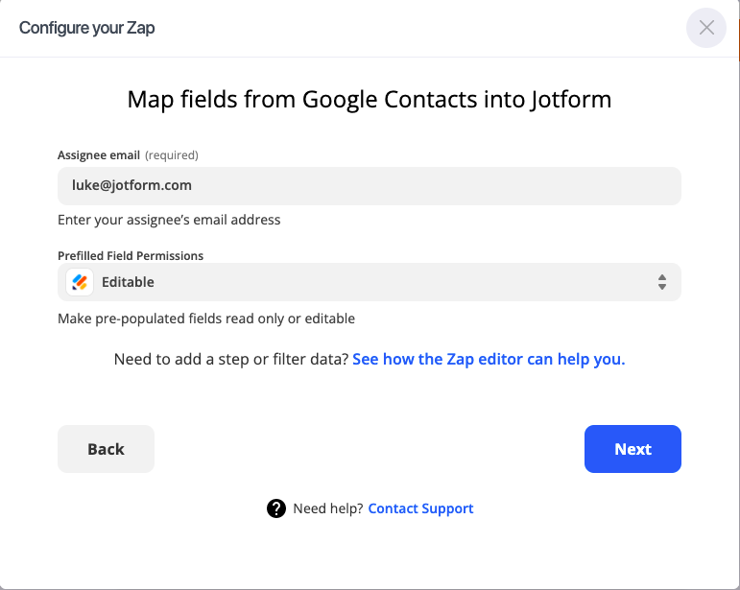Open the Zap editor help link
Screen dimensions: 740x590
(489, 360)
